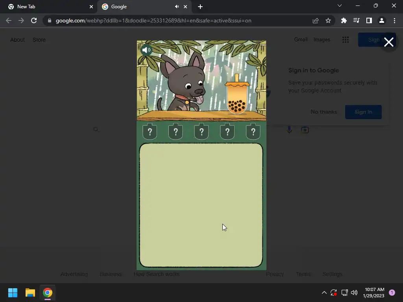
Task: Open the Chrome profile avatar
Action: point(382,20)
